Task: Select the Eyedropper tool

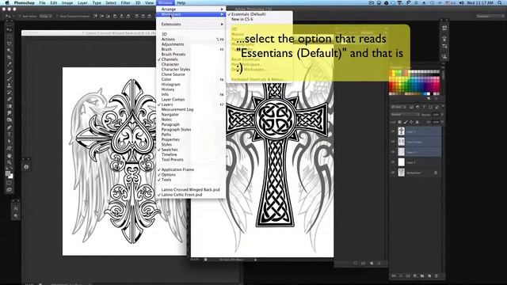Action: pyautogui.click(x=10, y=65)
